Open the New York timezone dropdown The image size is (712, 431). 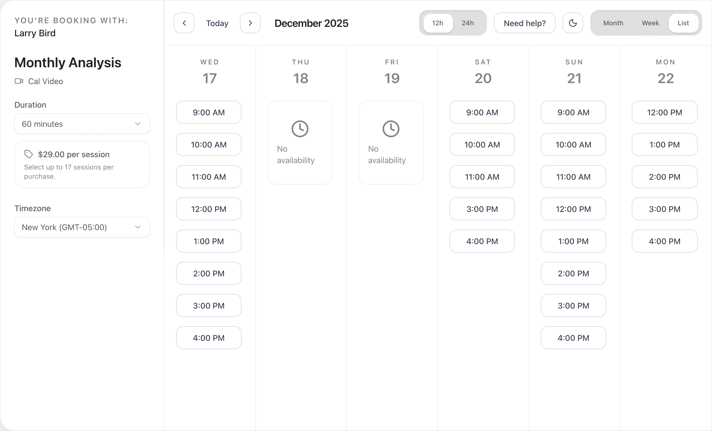[x=82, y=227]
